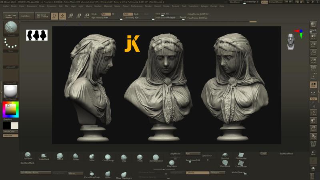The height and width of the screenshot is (180, 320).
Task: Choose the Flatten brush
Action: 76,157
